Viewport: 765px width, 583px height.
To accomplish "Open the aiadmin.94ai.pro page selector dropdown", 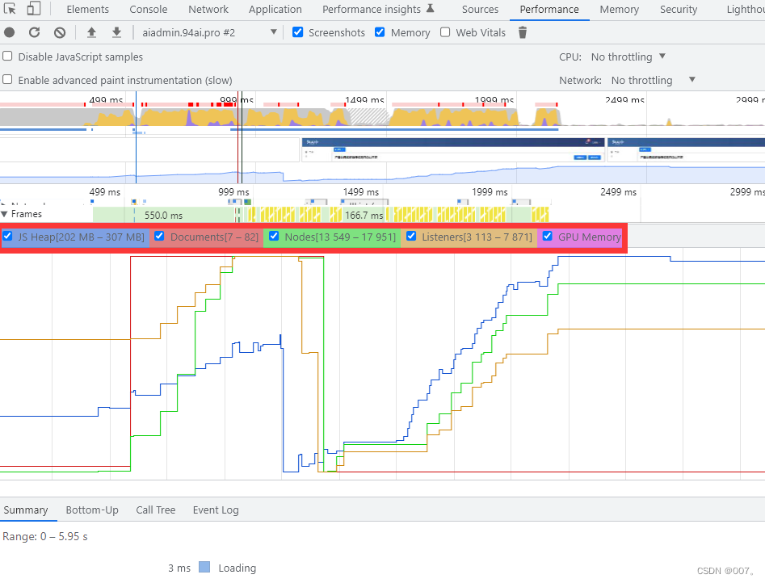I will click(x=271, y=32).
